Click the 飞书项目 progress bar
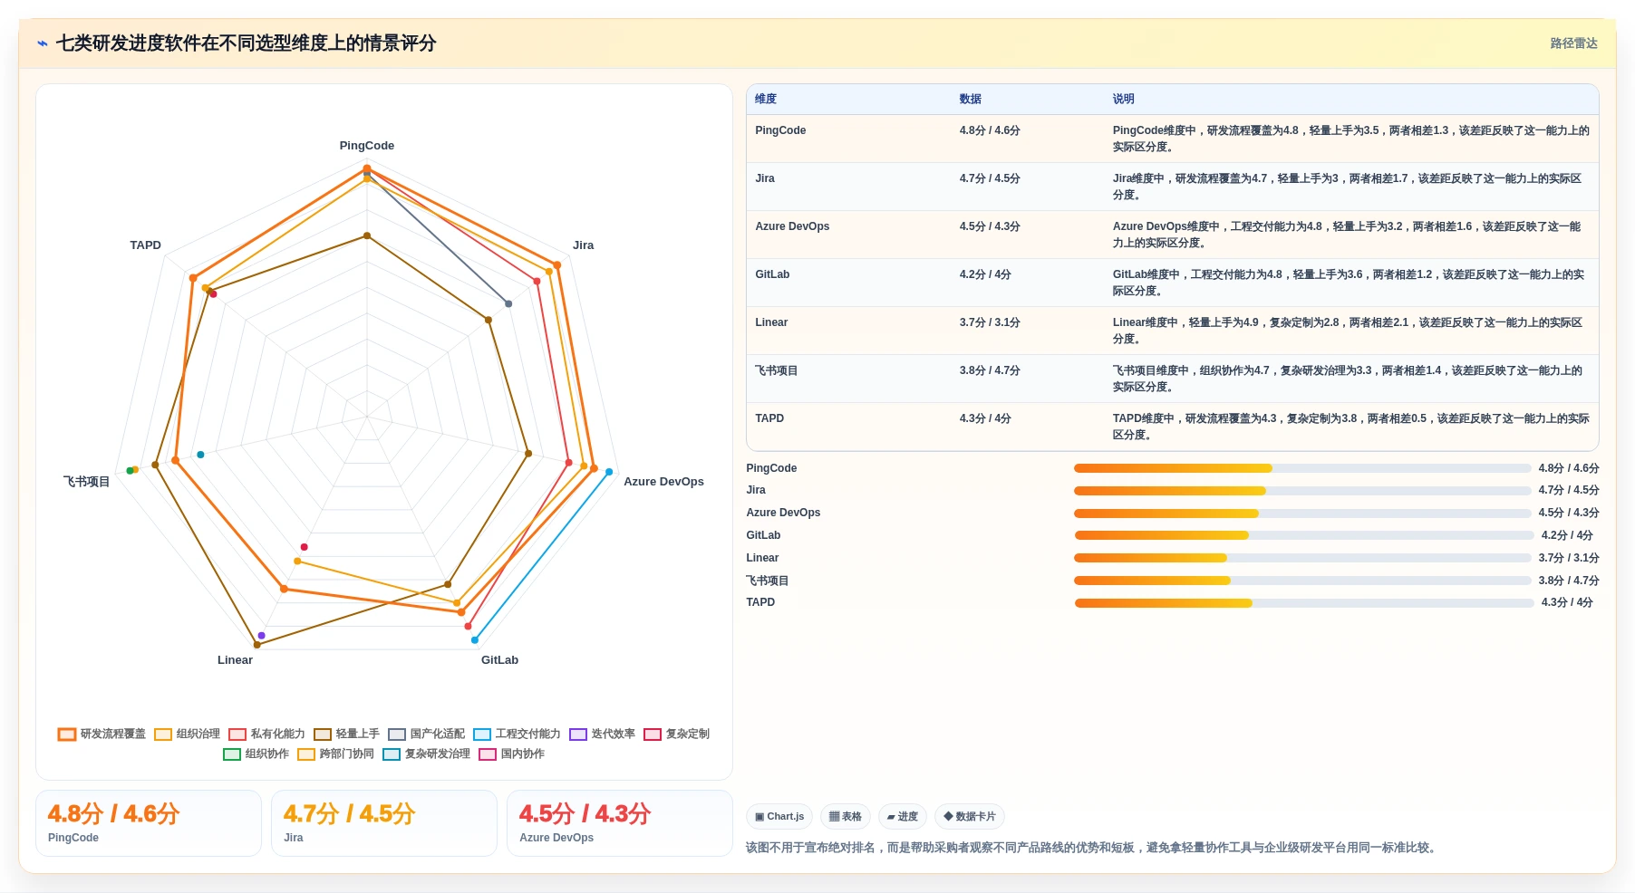1635x893 pixels. (1302, 581)
